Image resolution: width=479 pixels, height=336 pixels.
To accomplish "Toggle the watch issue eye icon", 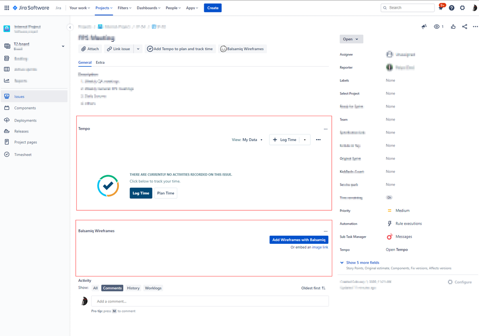I will (437, 26).
